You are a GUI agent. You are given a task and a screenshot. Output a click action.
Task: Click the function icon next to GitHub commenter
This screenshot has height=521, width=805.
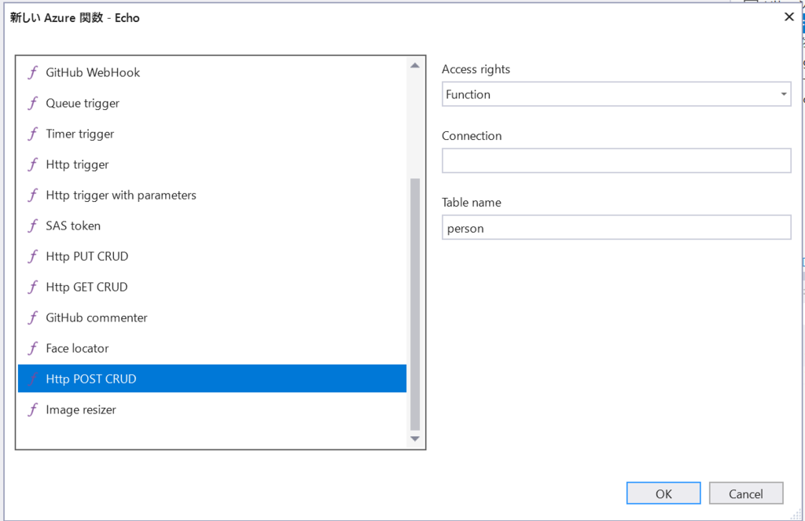(x=33, y=317)
